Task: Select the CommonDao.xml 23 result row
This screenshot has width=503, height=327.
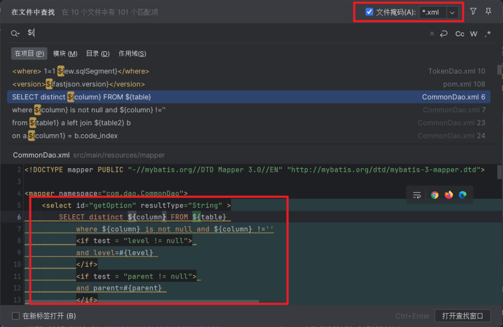Action: 249,123
